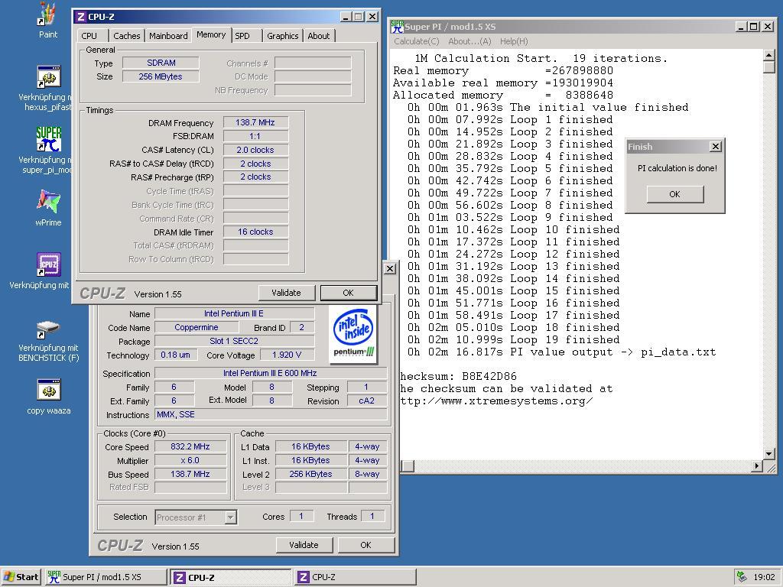Click the Core Voltage 1.920 V field

tap(288, 355)
